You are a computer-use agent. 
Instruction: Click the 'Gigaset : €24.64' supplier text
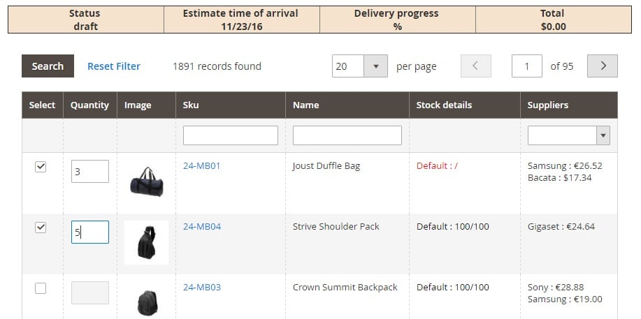pos(561,226)
